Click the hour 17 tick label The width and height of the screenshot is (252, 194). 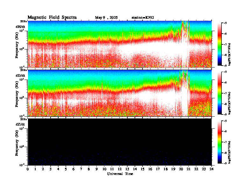pos(158,169)
